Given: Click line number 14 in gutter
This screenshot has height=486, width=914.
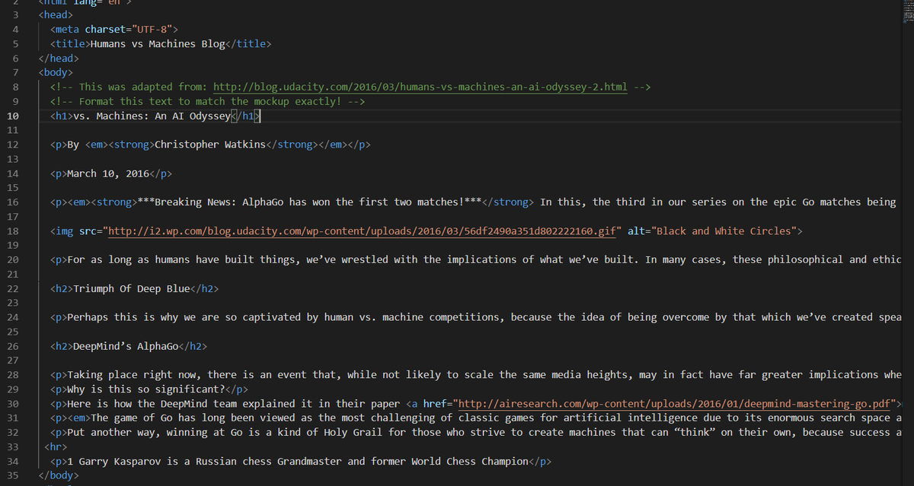Looking at the screenshot, I should (14, 173).
